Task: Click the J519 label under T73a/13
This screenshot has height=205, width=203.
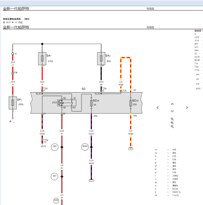Action: click(43, 146)
